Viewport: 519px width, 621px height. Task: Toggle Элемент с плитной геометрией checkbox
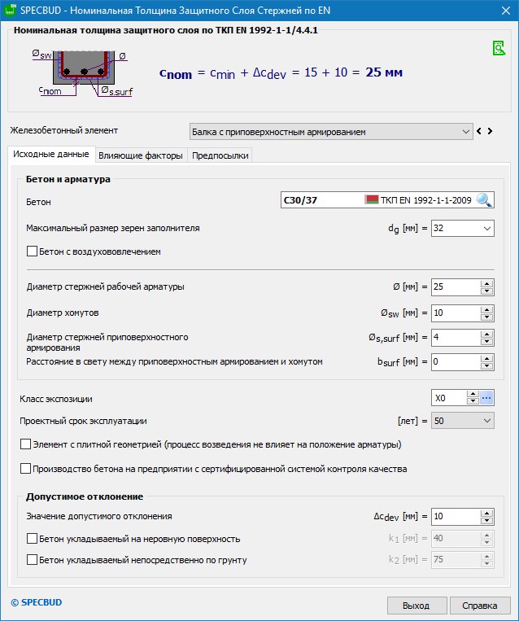click(x=26, y=445)
